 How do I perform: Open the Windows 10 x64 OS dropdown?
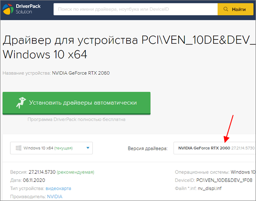point(51,148)
